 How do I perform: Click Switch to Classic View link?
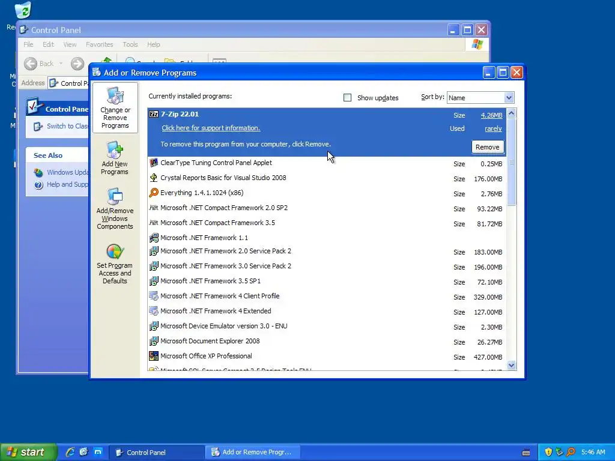tap(67, 126)
